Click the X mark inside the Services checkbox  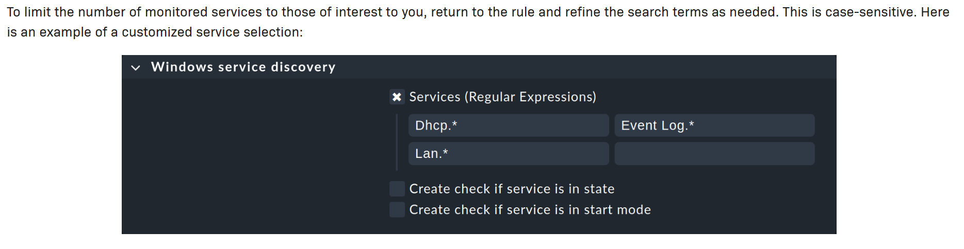397,97
